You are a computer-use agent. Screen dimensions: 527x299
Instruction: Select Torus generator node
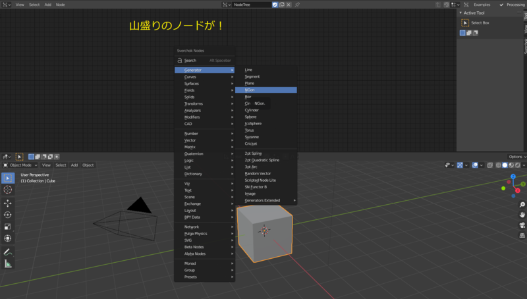click(x=266, y=130)
